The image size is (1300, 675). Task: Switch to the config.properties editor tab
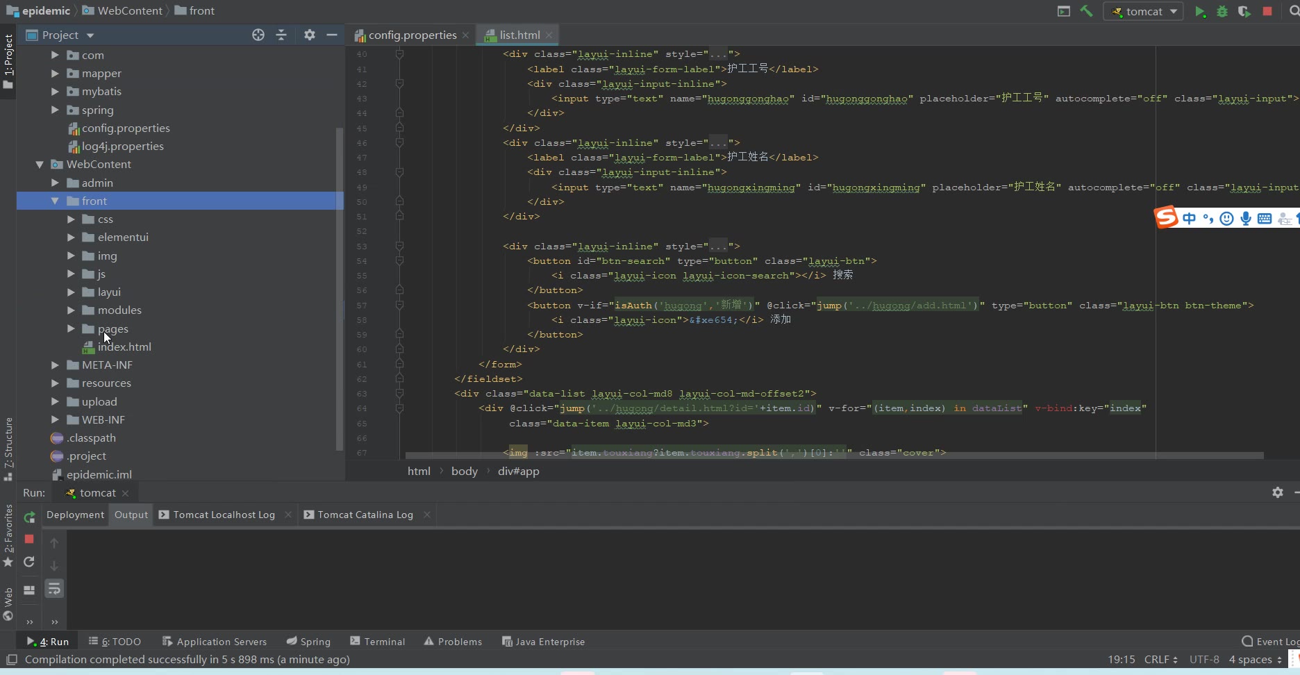(x=412, y=35)
